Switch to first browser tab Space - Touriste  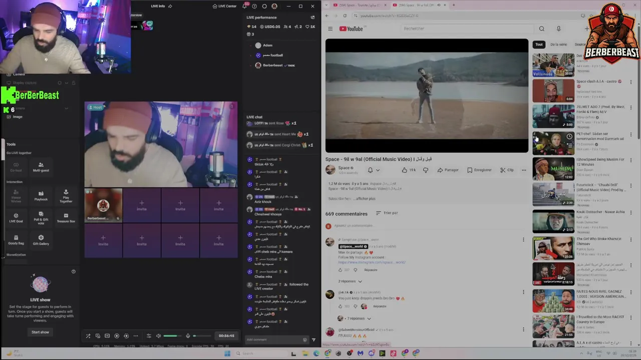[x=359, y=5]
